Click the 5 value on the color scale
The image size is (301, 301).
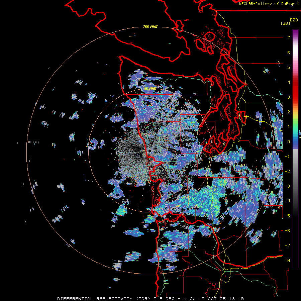point(289,67)
